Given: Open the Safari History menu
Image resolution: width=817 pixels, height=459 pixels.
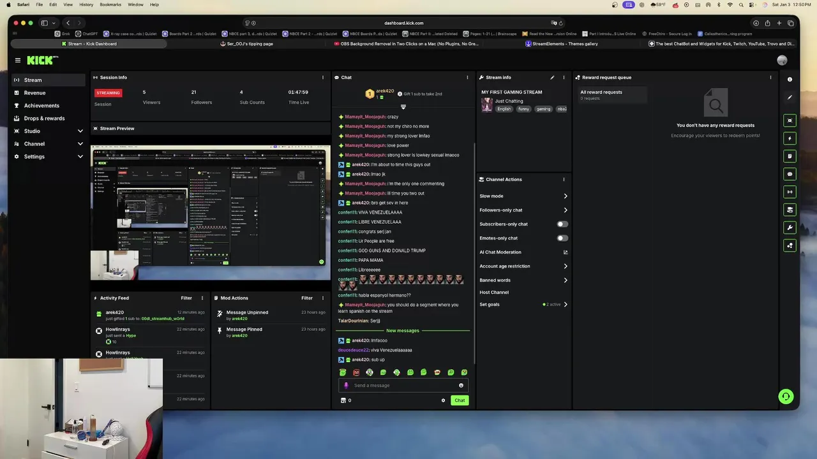Looking at the screenshot, I should pos(86,4).
